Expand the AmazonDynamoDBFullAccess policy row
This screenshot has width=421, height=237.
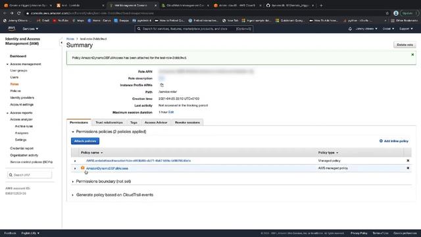(75, 169)
